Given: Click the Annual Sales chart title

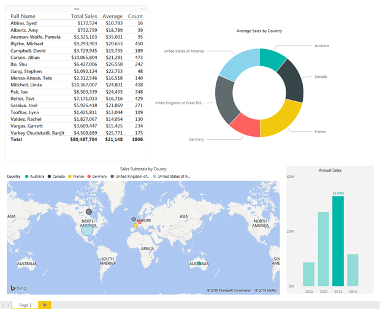Looking at the screenshot, I should 330,170.
